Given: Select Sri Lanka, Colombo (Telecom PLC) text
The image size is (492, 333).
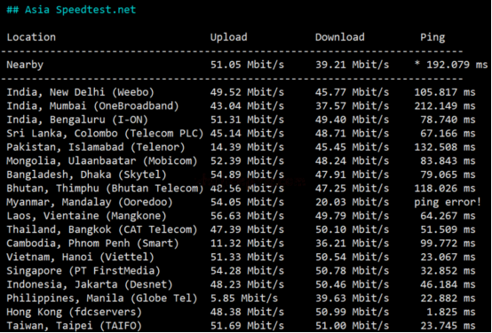Looking at the screenshot, I should [105, 134].
